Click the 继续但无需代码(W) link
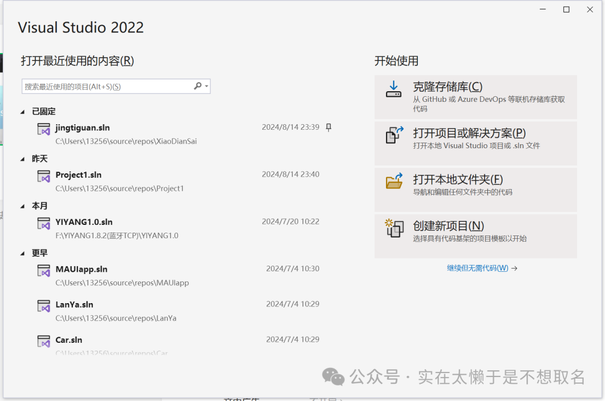Screen dimensions: 605x401 (478, 268)
